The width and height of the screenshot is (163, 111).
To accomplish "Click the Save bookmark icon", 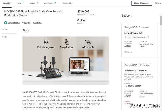I will 156,3.
